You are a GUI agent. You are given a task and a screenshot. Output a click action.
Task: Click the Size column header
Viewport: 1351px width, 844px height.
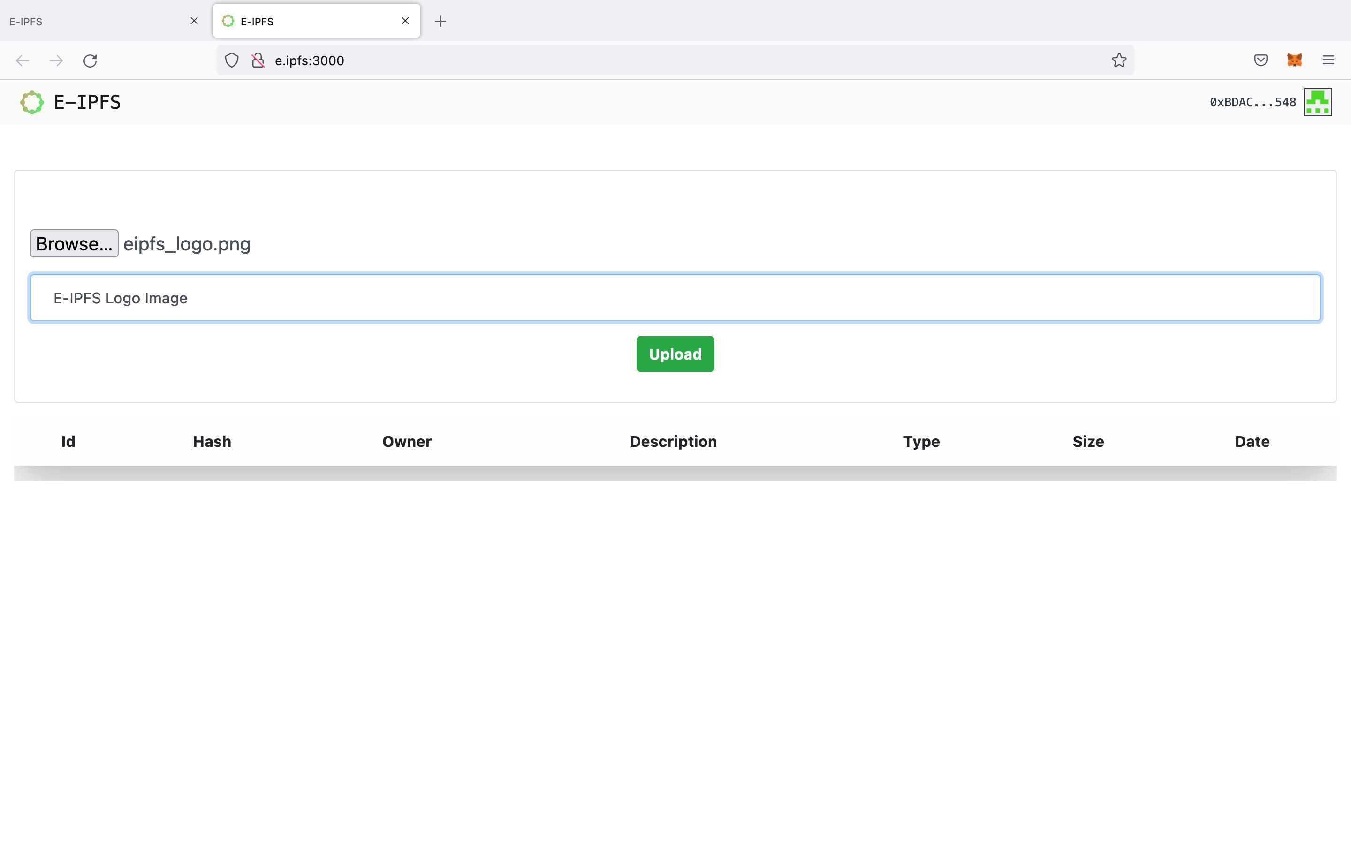coord(1088,442)
